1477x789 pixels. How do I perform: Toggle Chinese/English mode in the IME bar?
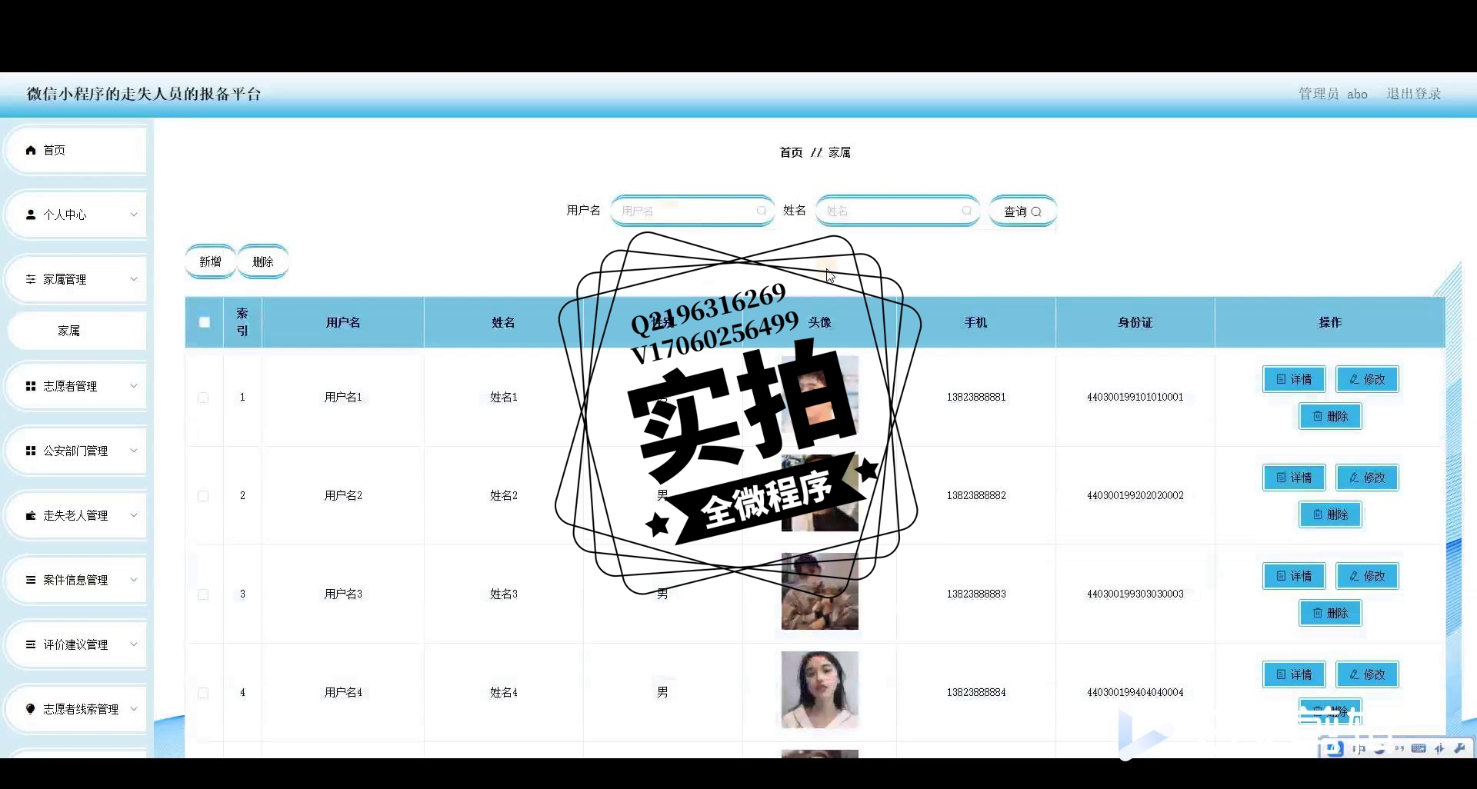tap(1359, 749)
